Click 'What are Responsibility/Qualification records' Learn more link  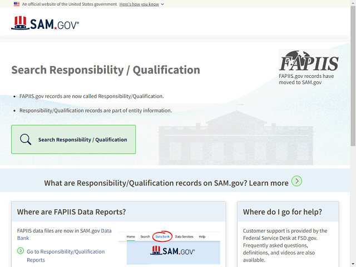166,183
